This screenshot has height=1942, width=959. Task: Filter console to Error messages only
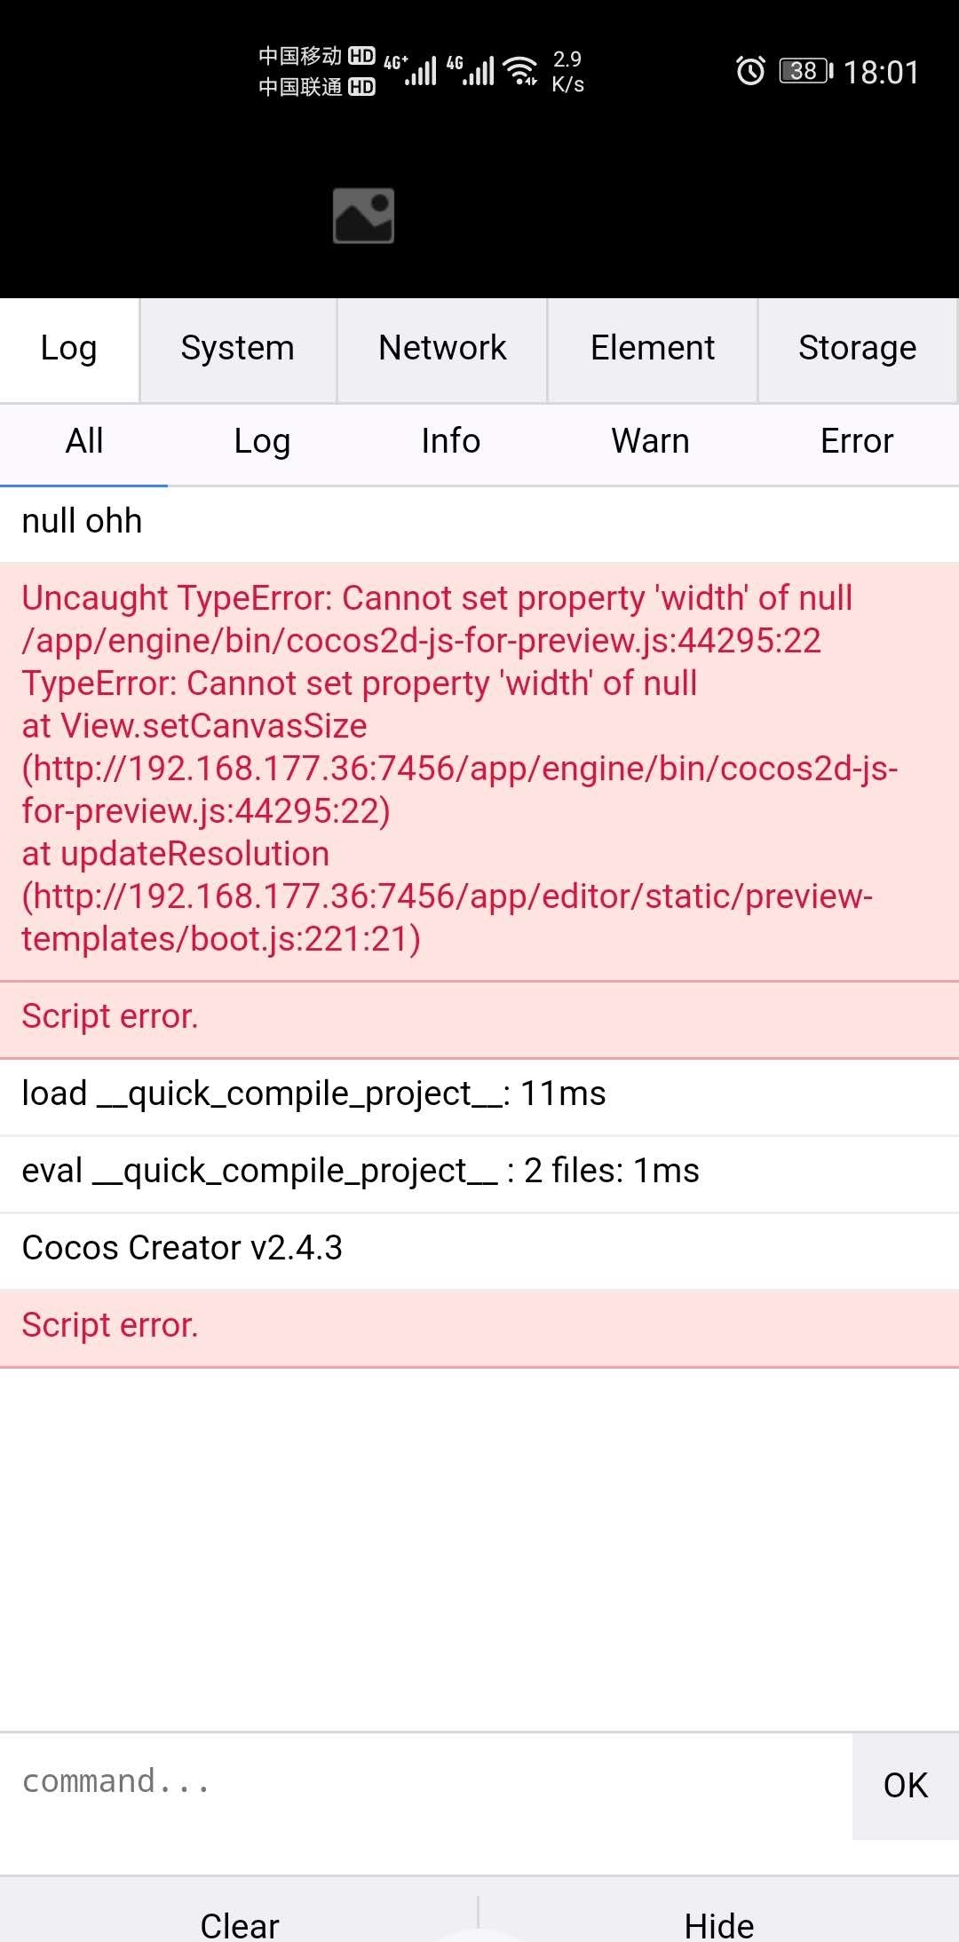point(856,441)
